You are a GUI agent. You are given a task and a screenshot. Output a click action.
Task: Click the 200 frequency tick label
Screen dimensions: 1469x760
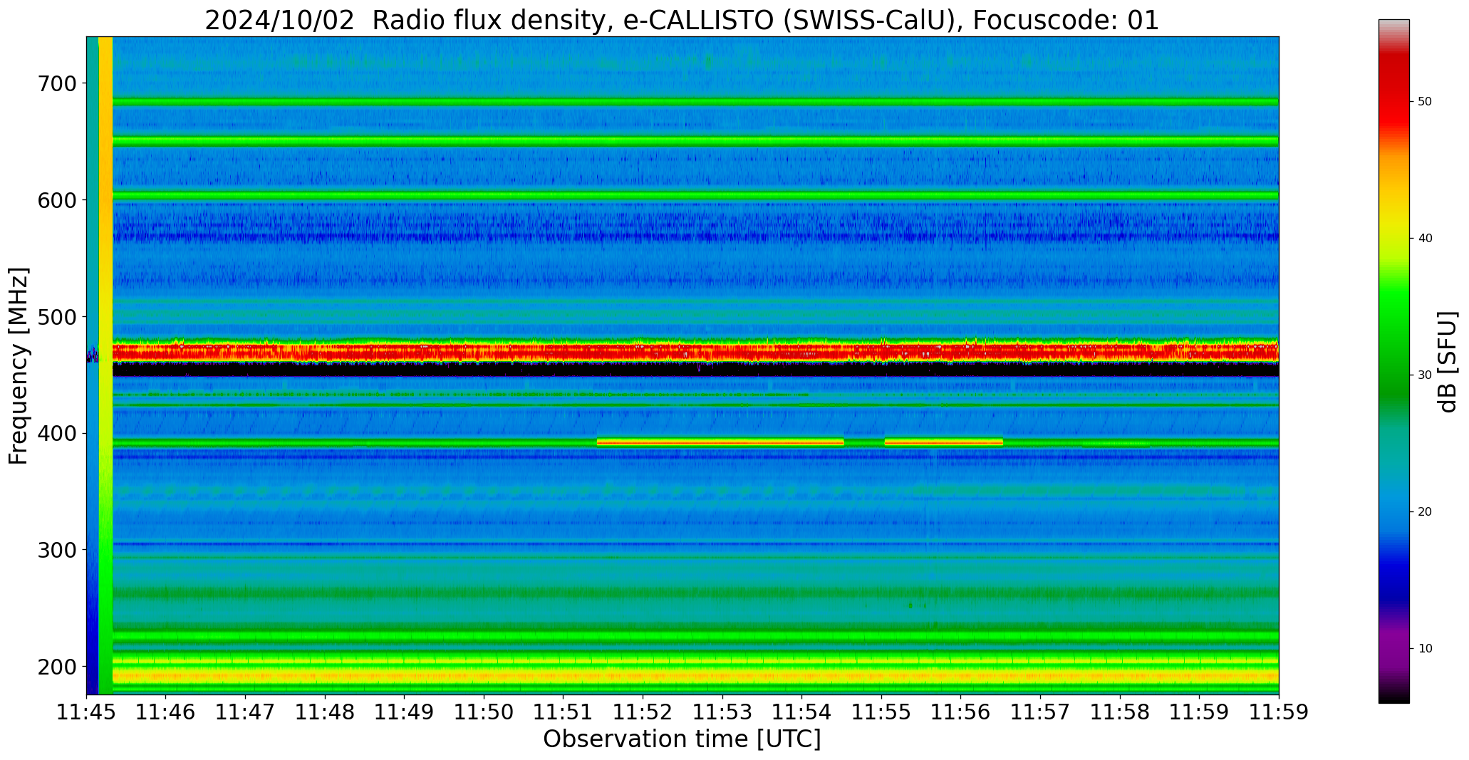click(56, 667)
